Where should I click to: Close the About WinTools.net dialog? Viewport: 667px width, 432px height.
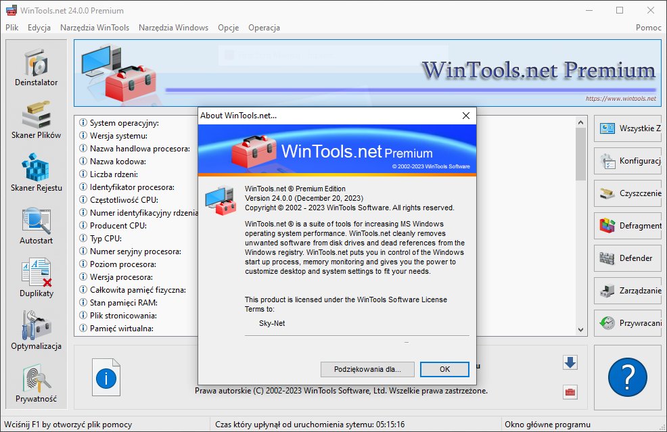click(x=466, y=116)
